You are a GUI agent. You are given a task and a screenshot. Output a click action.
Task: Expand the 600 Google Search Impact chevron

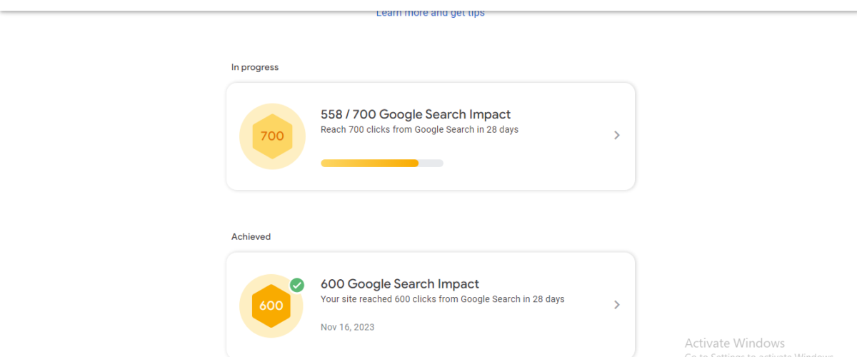pyautogui.click(x=617, y=305)
